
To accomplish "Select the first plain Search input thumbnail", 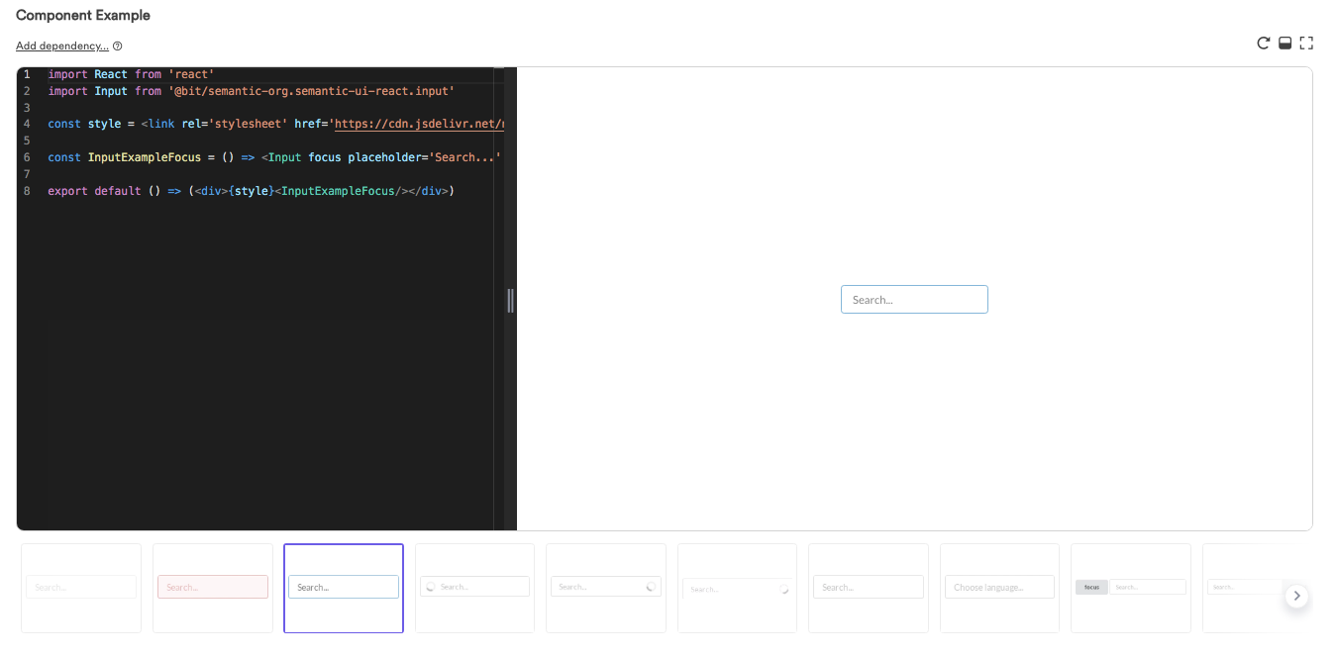I will (81, 587).
